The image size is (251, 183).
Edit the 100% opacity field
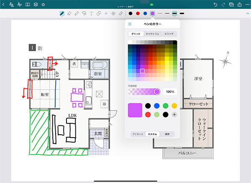[170, 92]
